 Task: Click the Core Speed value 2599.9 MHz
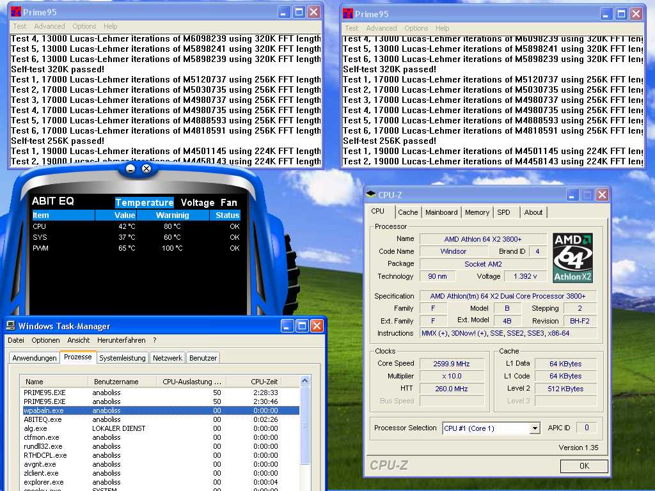tap(452, 364)
